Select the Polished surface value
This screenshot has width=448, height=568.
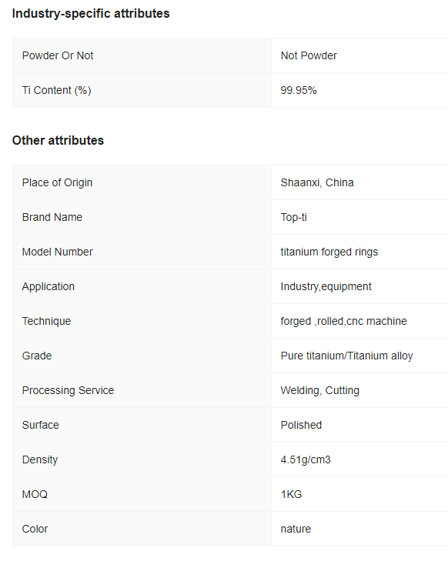301,425
